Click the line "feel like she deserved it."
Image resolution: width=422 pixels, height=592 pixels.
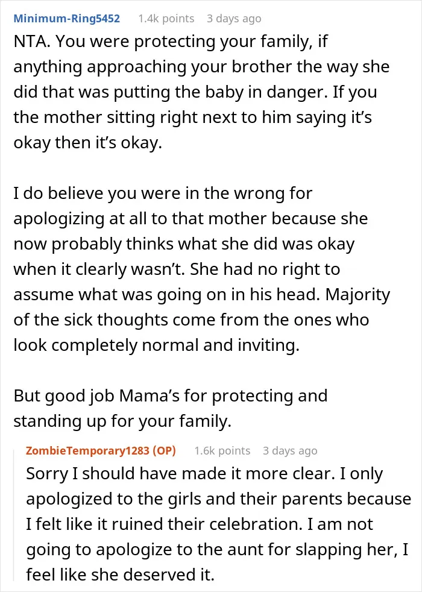(121, 575)
